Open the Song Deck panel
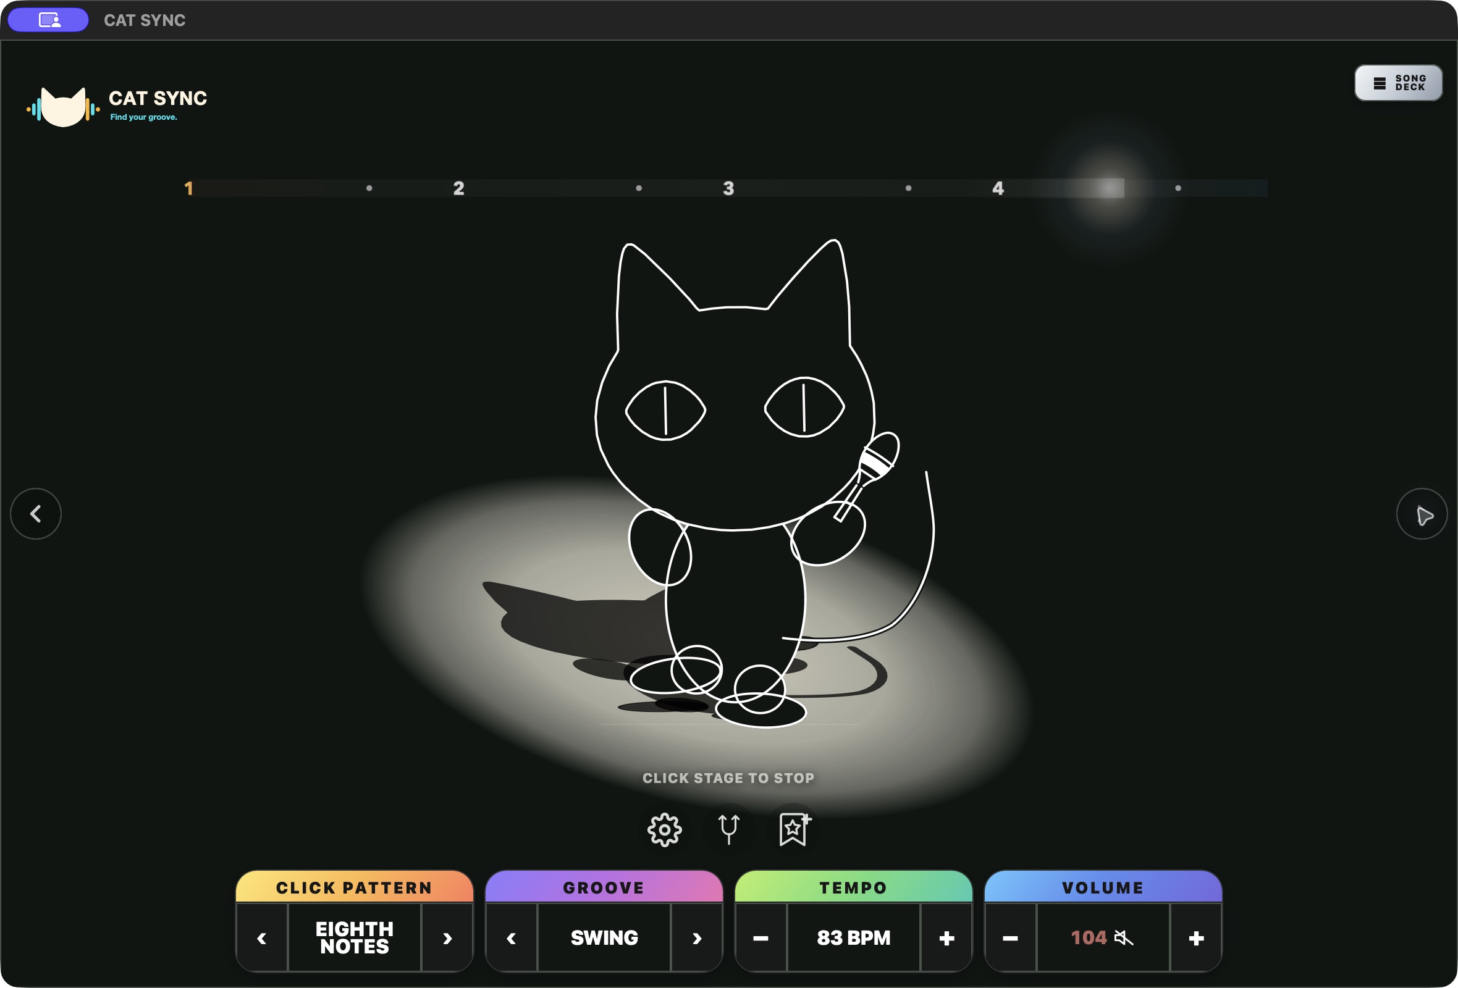 click(1398, 83)
